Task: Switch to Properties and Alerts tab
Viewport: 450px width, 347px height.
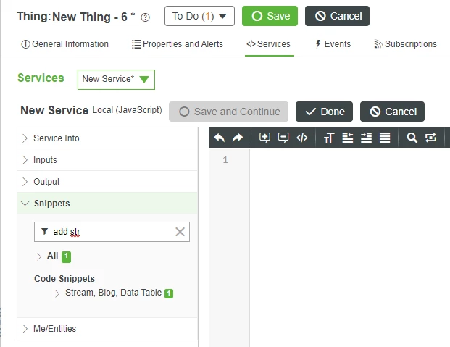Action: click(178, 44)
